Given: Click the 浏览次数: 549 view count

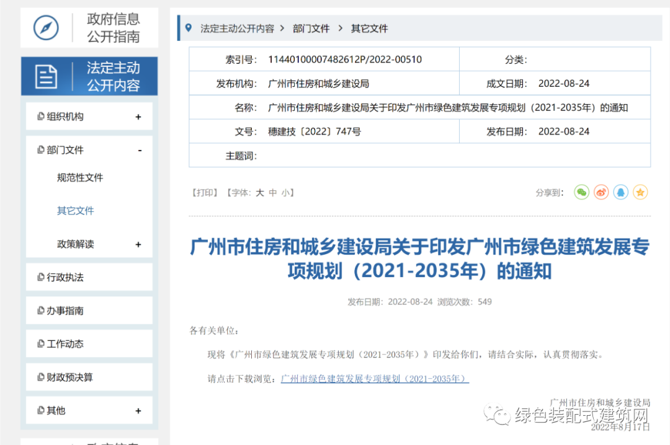Looking at the screenshot, I should [465, 302].
